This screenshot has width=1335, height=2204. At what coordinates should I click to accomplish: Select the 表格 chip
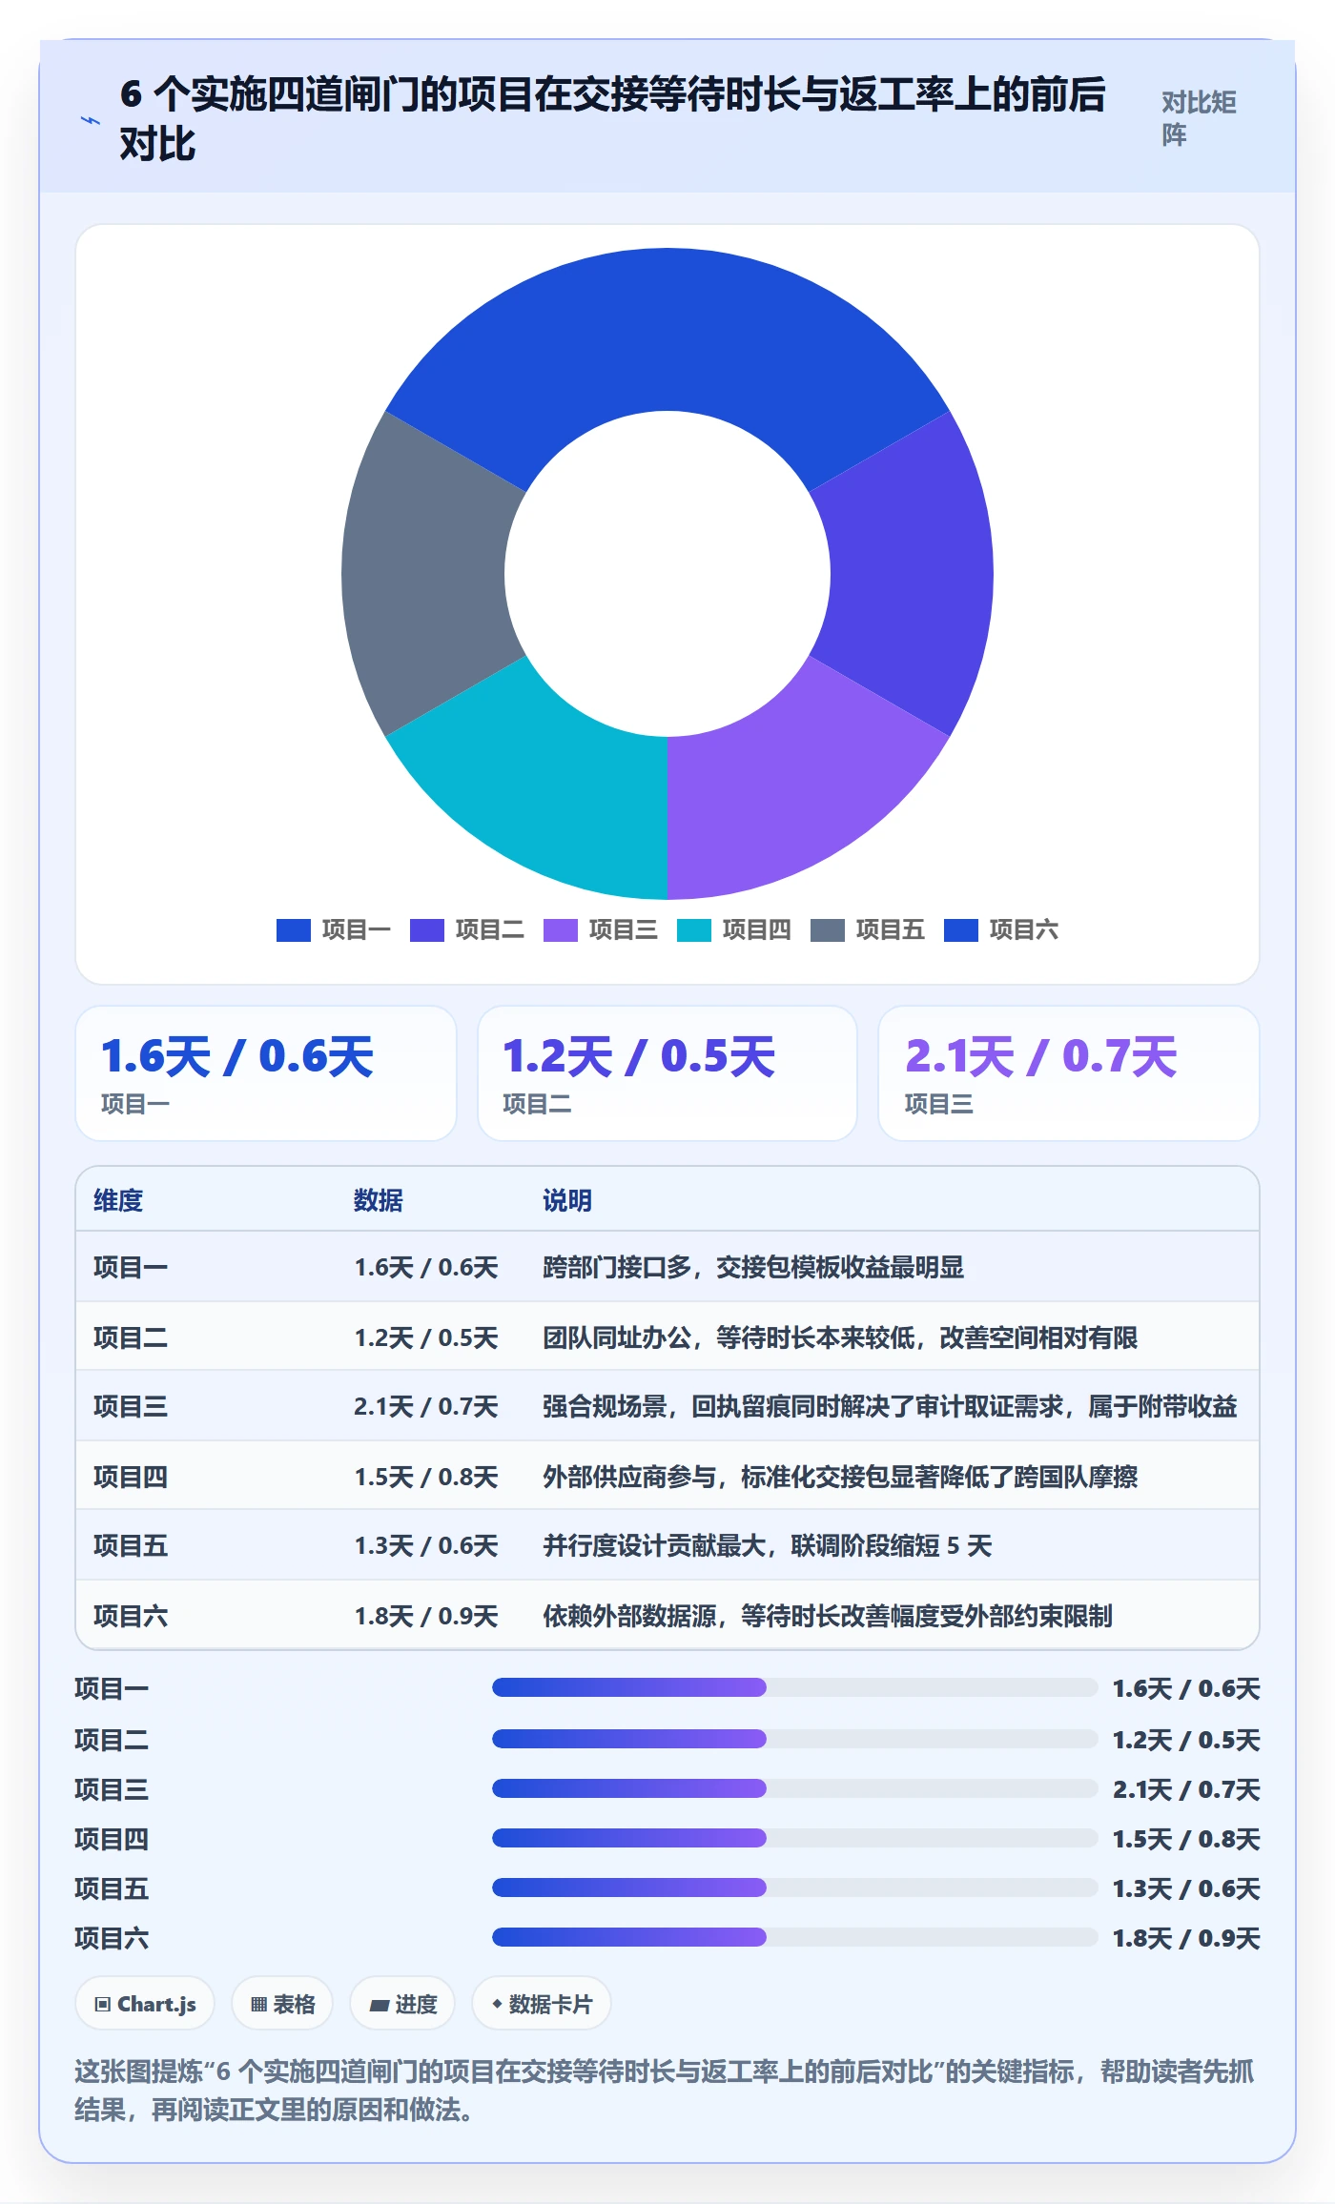click(282, 2004)
